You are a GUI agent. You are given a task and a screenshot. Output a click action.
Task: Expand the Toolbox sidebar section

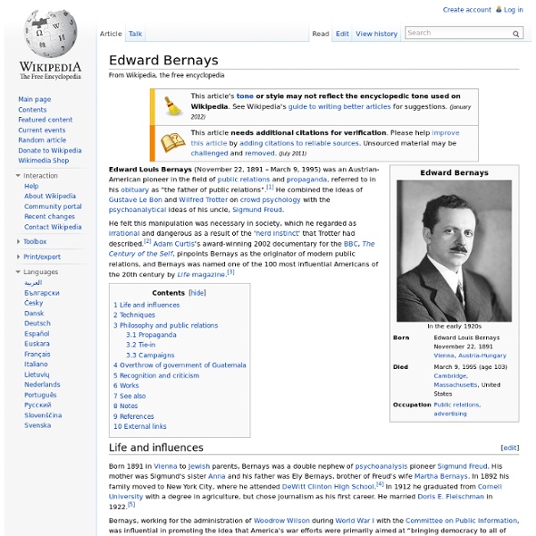tap(18, 242)
